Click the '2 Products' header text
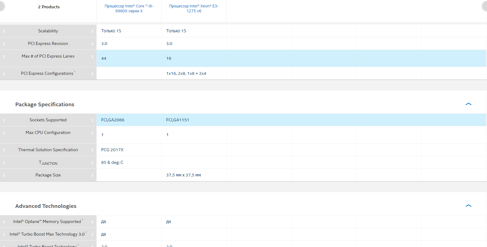487x247 pixels. 49,7
